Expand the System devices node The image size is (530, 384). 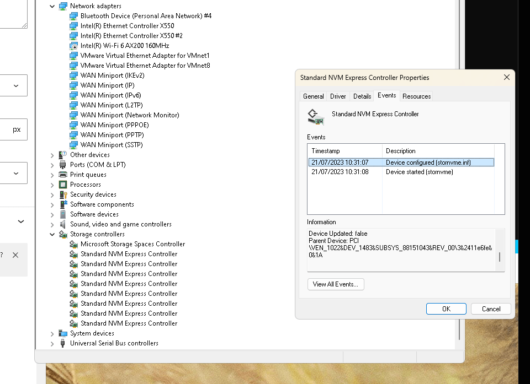point(52,334)
